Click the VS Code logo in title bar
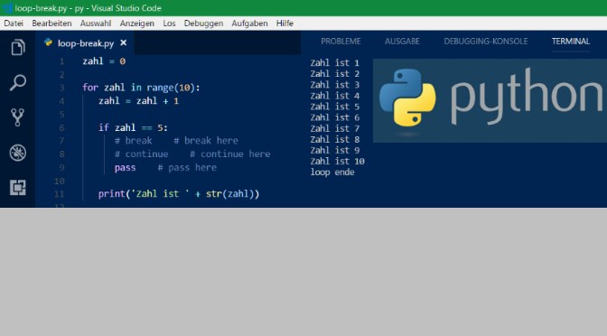The width and height of the screenshot is (607, 336). click(x=7, y=8)
